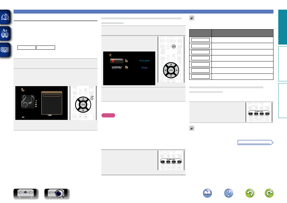Click the open book icon at bottom right
Screen dimensions: 287x203
(x=208, y=193)
